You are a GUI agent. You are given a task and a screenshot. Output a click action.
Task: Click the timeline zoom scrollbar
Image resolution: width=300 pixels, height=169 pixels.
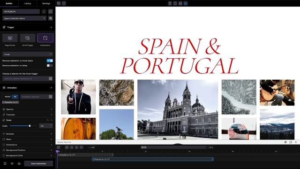[x=173, y=147]
